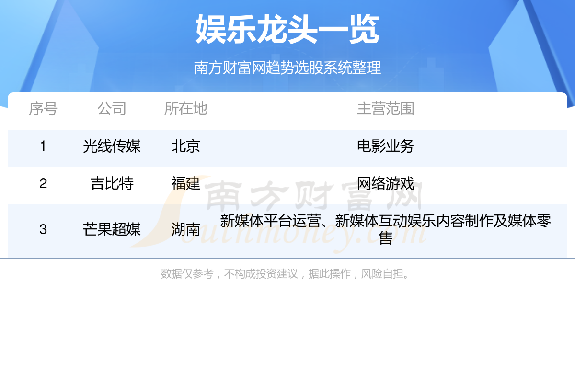Click location cell 湖南

186,229
